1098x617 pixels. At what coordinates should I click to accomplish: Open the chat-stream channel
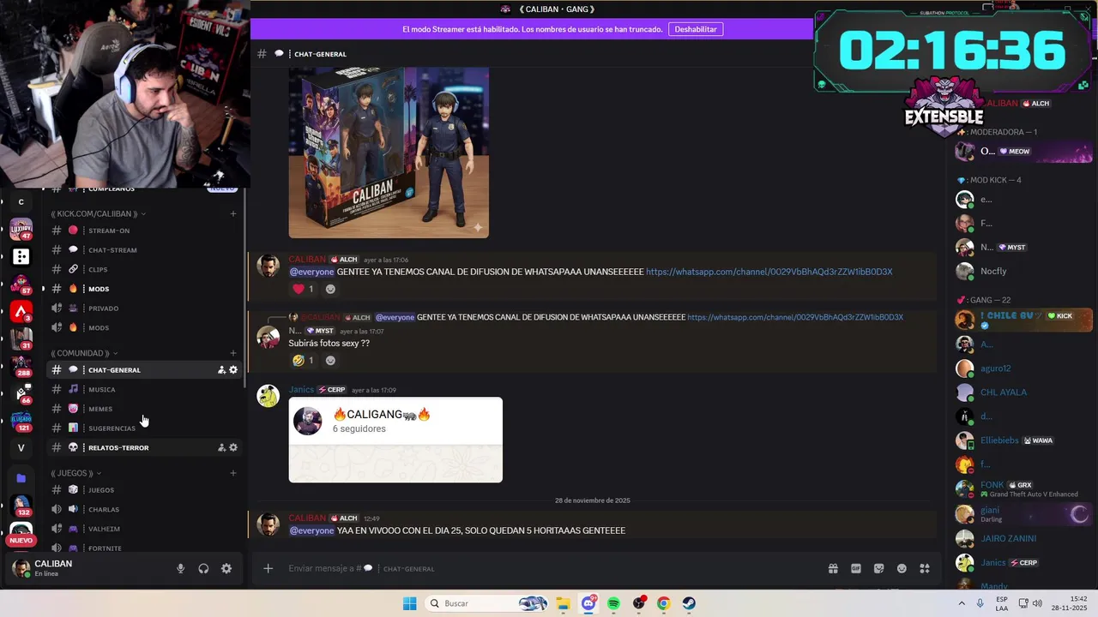pyautogui.click(x=144, y=250)
